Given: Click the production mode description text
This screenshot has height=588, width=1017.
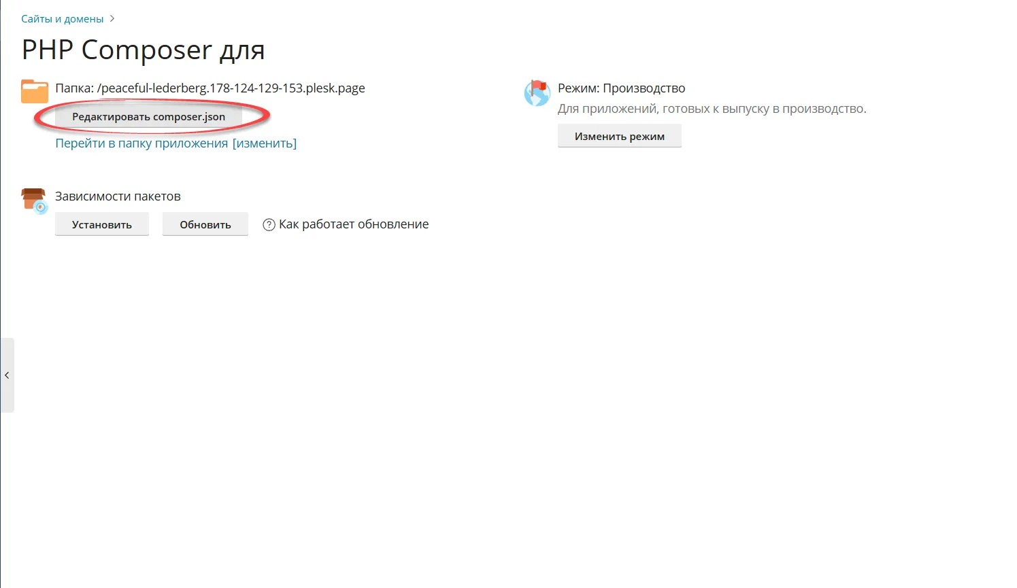Looking at the screenshot, I should (712, 109).
